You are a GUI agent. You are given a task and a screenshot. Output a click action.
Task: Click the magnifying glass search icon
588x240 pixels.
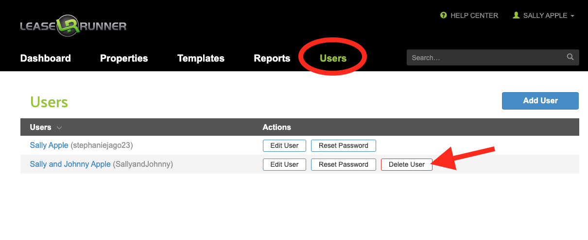coord(570,57)
